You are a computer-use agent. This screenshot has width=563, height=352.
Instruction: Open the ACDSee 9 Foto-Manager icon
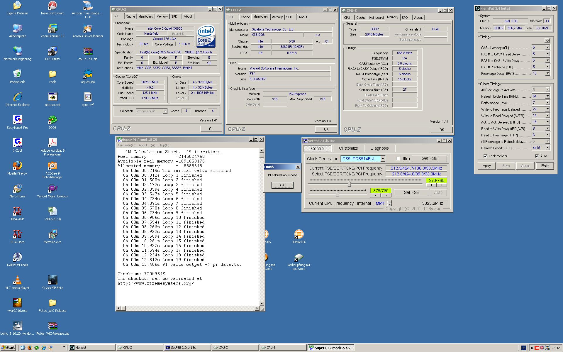tap(52, 170)
